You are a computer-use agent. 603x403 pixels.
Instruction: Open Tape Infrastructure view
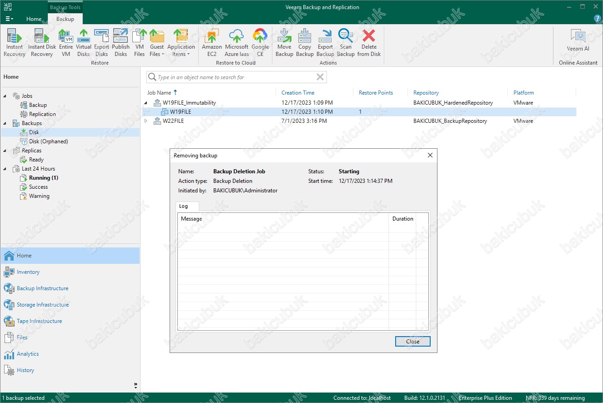click(x=70, y=321)
